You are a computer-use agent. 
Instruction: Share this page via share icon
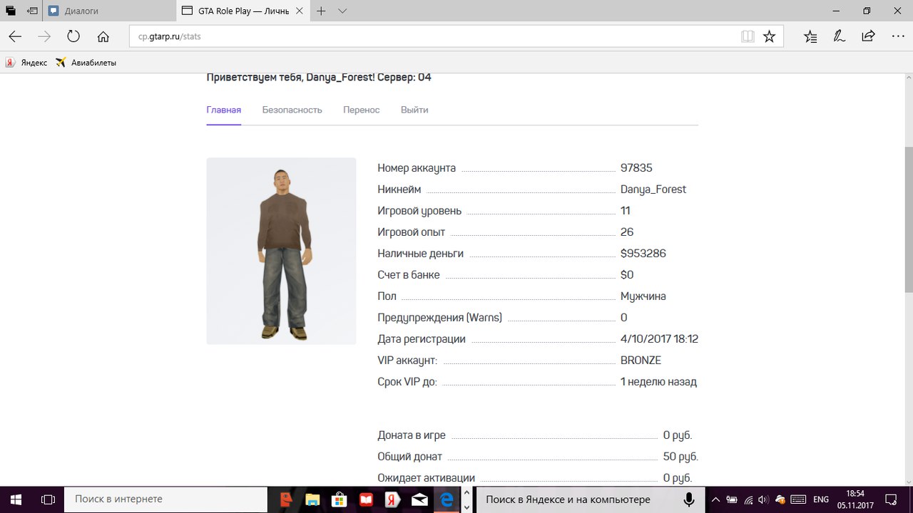pos(868,36)
